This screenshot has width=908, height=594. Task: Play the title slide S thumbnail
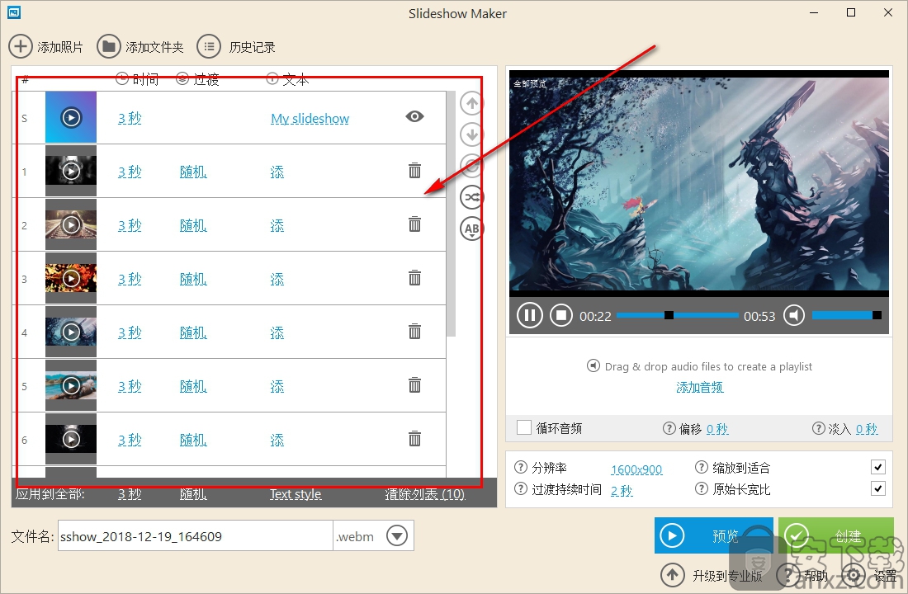71,117
